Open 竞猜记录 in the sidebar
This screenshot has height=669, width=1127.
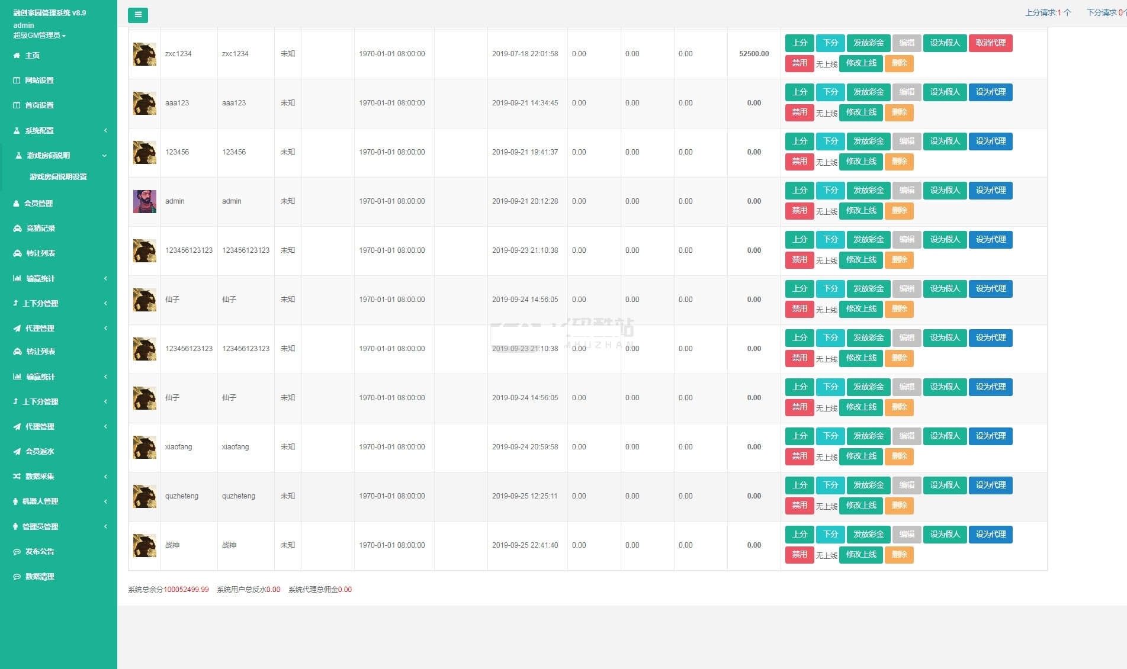[x=40, y=229]
